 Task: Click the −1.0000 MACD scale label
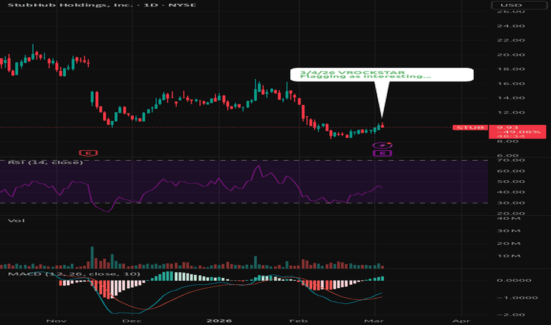517,298
